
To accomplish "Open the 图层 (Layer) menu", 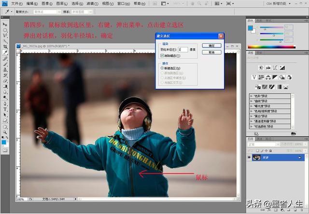I will pos(60,3).
